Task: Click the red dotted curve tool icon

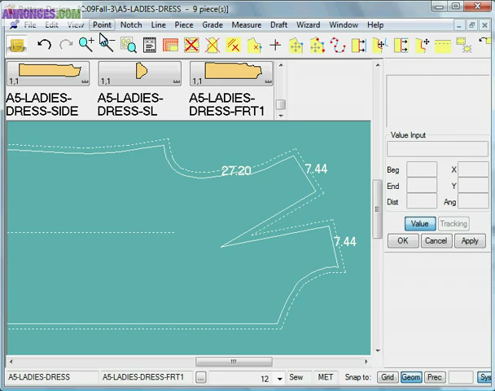Action: point(338,46)
